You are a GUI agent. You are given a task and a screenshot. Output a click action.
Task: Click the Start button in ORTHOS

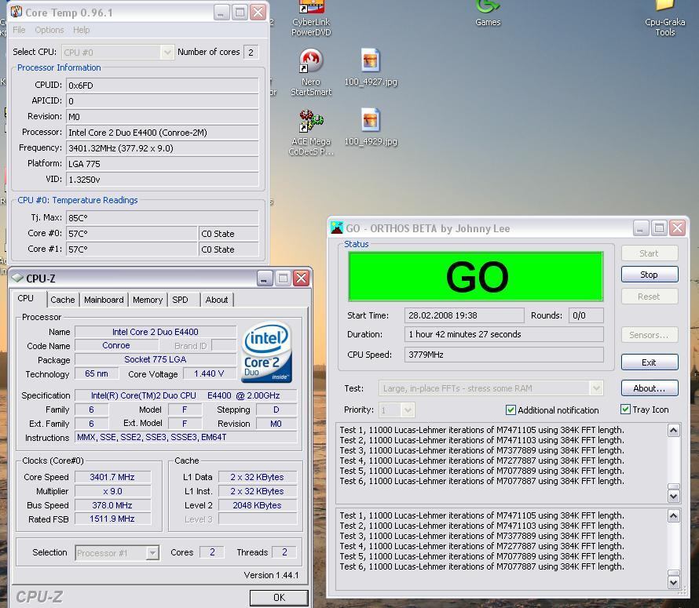(x=650, y=253)
